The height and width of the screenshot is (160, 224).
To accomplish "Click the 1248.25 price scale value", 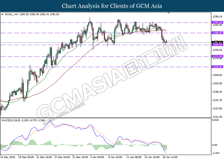I will [x=217, y=92].
